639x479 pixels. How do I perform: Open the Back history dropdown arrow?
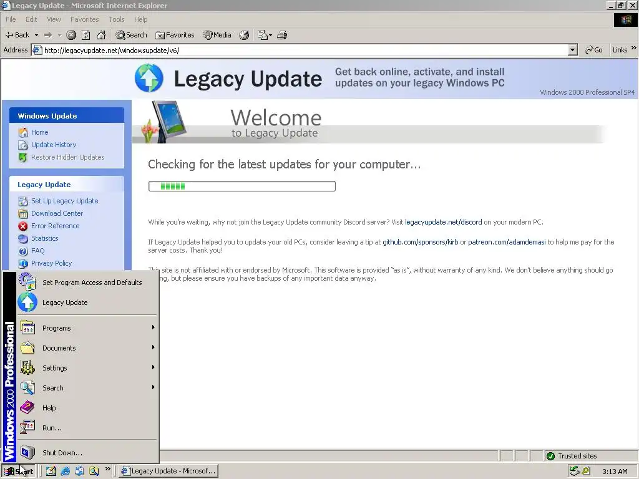point(36,35)
